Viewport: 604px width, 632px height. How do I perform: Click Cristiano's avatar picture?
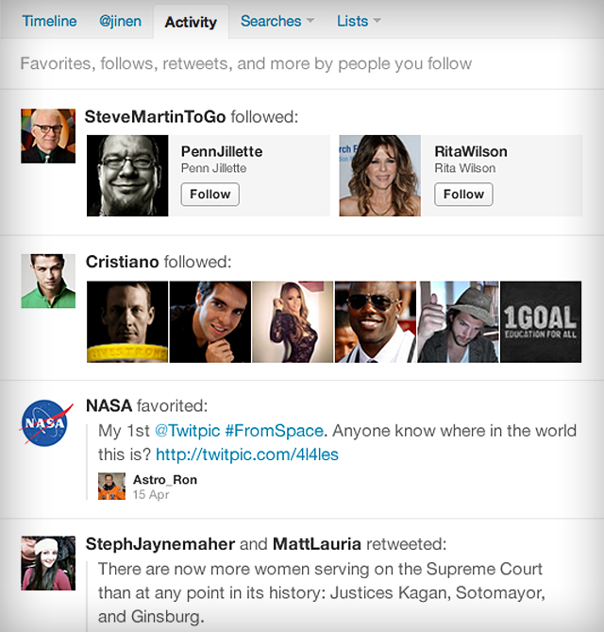pos(47,281)
